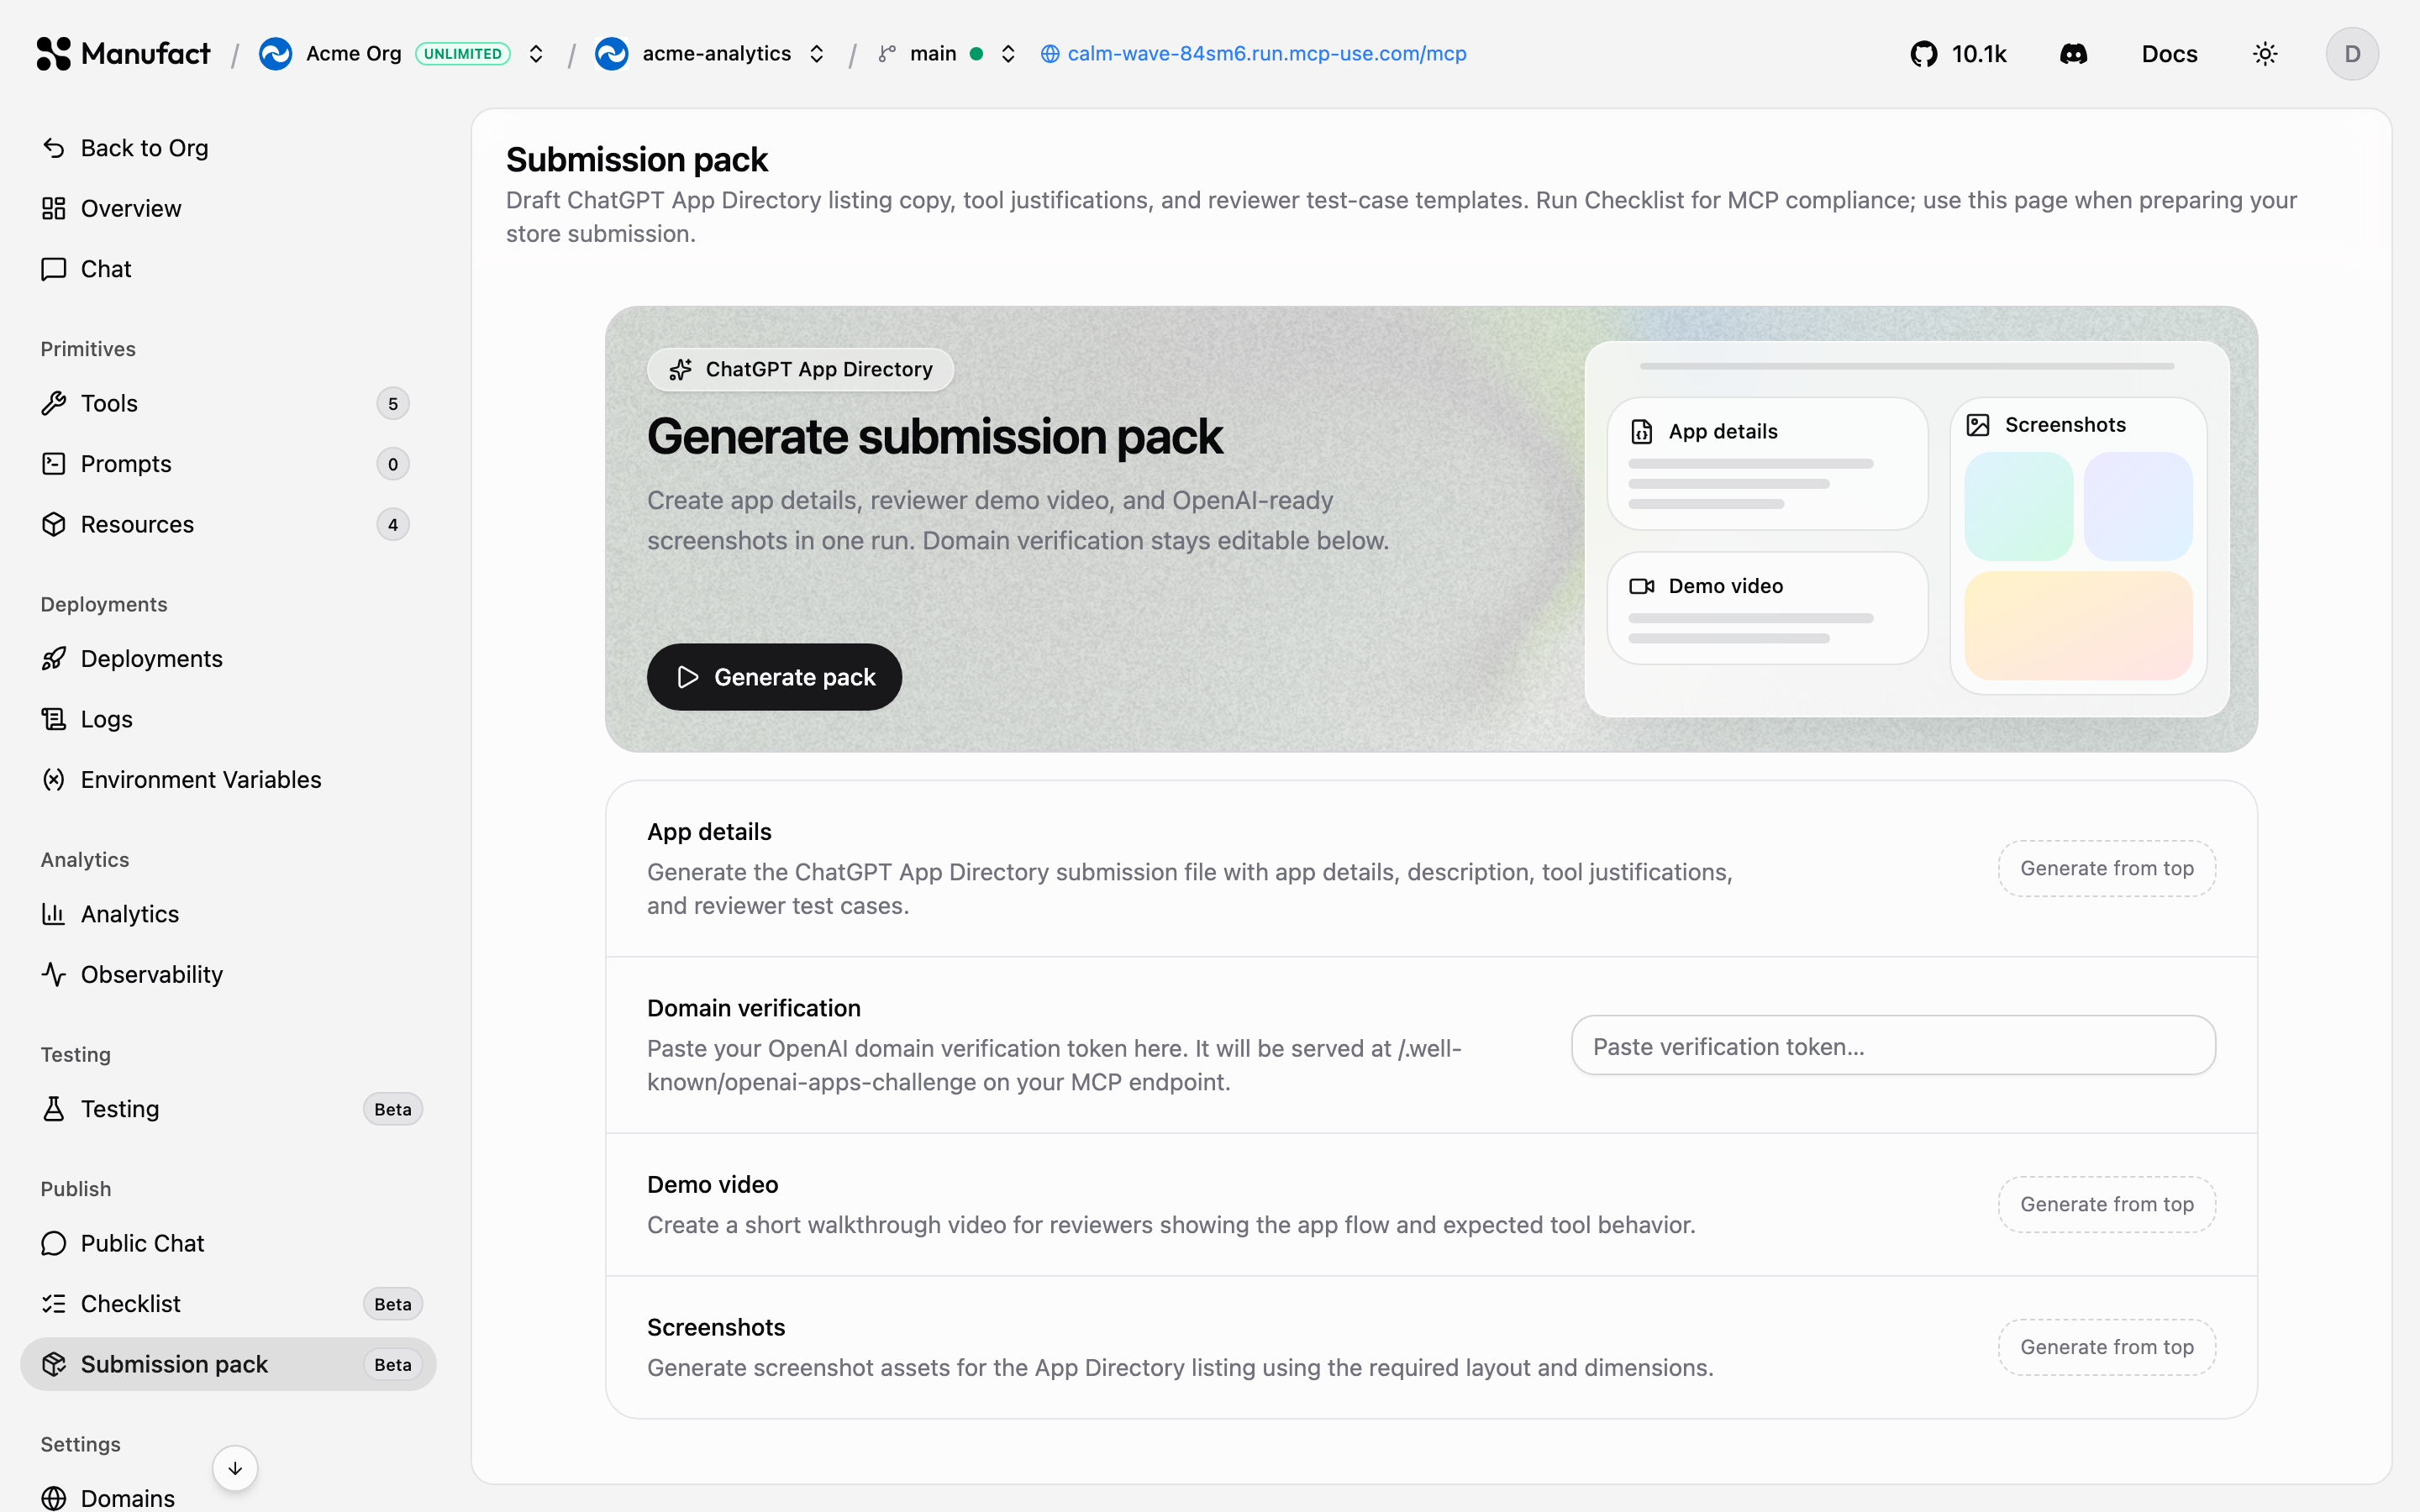
Task: Open the GitHub 10.1k stars link
Action: (x=1958, y=54)
